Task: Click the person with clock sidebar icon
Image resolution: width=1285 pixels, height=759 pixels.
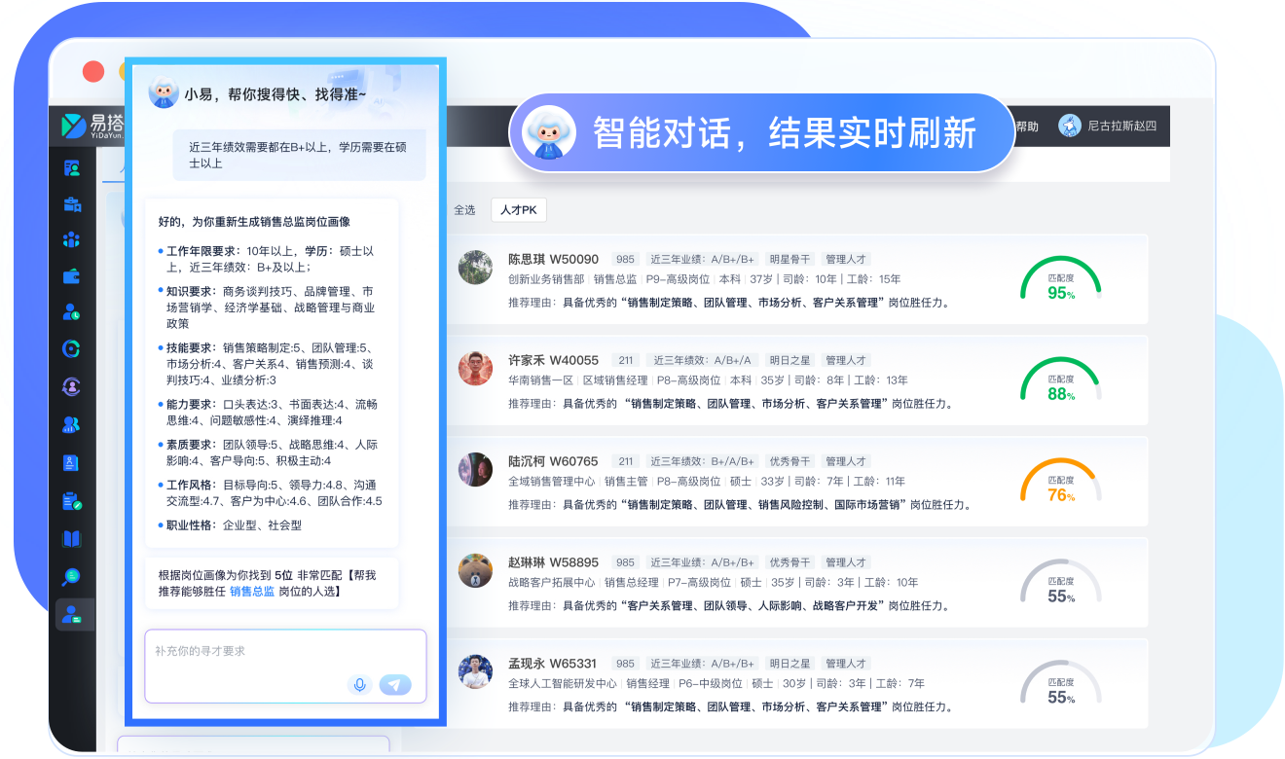Action: 72,312
